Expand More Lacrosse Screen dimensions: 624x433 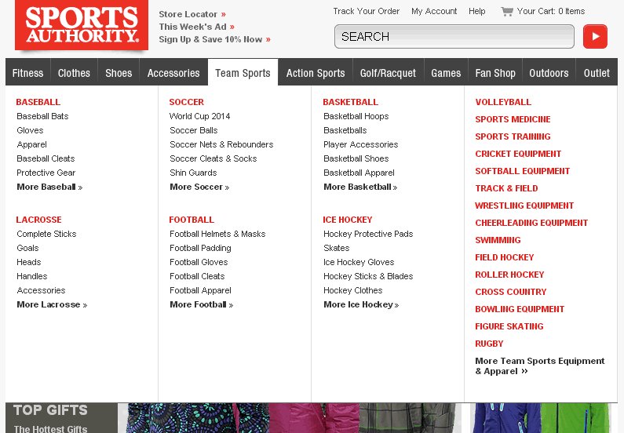(52, 304)
